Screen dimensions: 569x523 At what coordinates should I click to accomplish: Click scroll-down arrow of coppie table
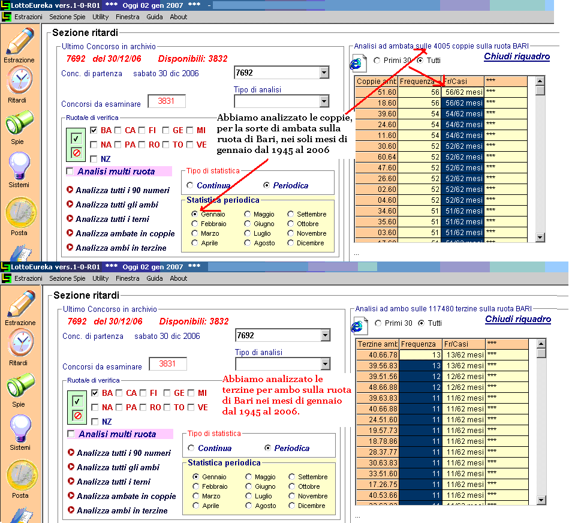click(540, 238)
